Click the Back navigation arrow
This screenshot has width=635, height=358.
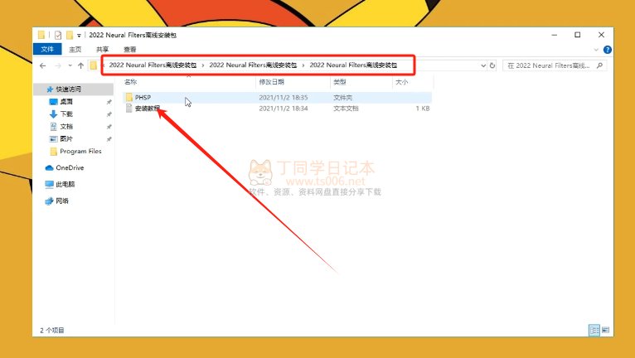[43, 65]
